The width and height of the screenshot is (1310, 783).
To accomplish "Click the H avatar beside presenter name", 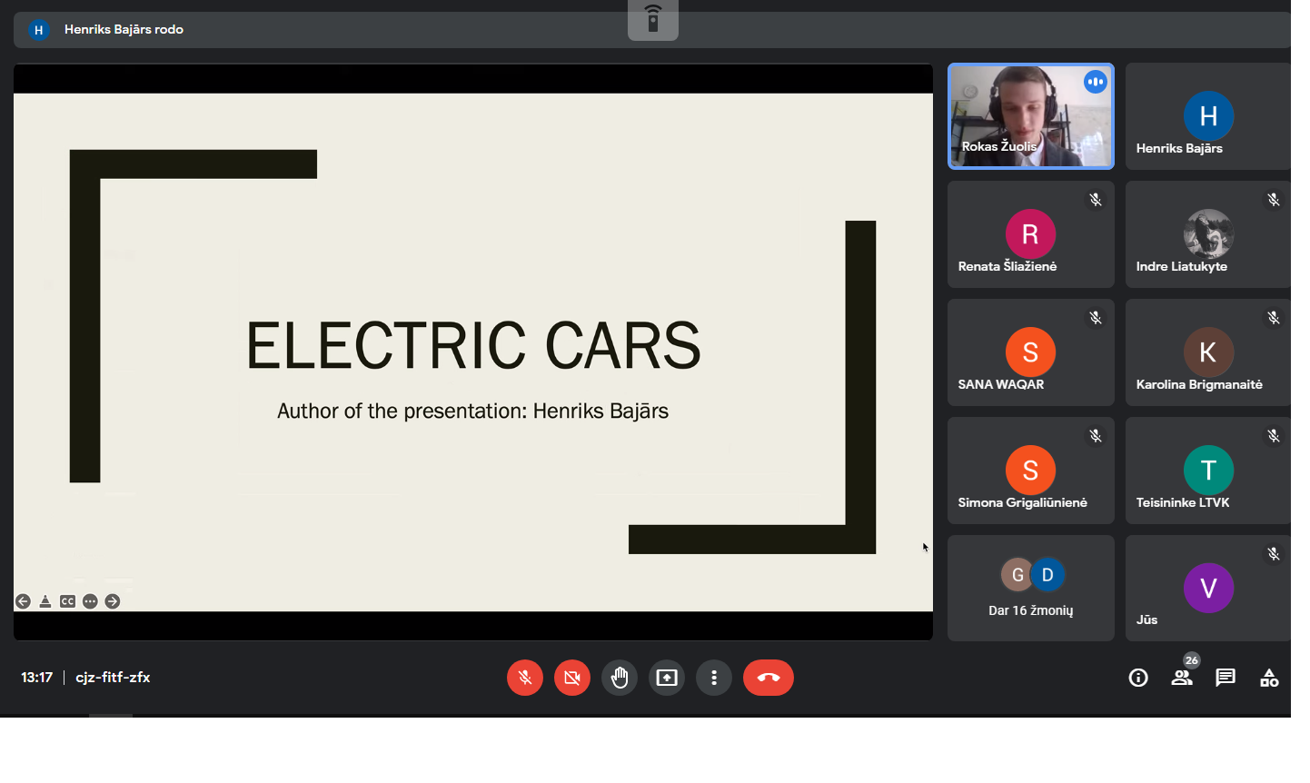I will (x=38, y=30).
